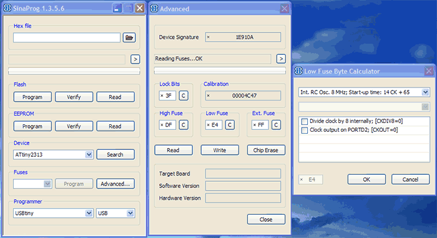Open hex file browse folder icon
Screen dimensions: 437x238
pos(129,37)
